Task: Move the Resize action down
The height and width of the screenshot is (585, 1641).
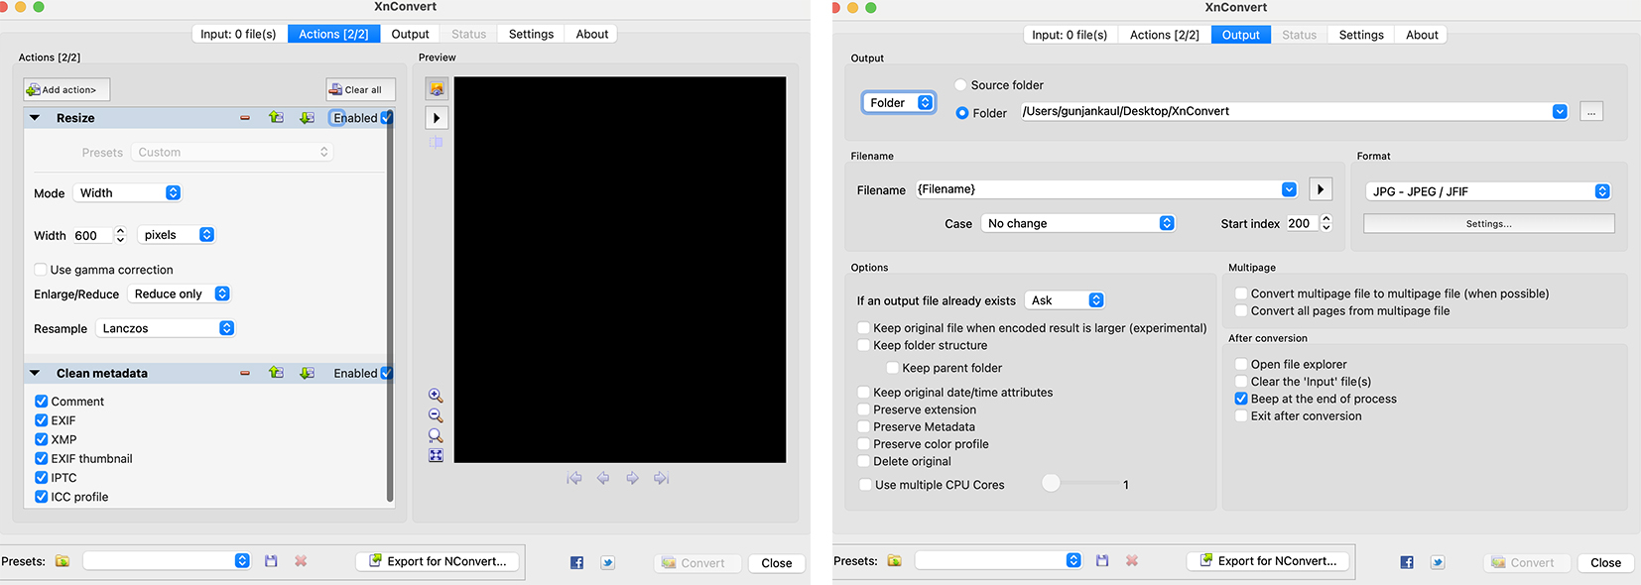Action: [x=308, y=118]
